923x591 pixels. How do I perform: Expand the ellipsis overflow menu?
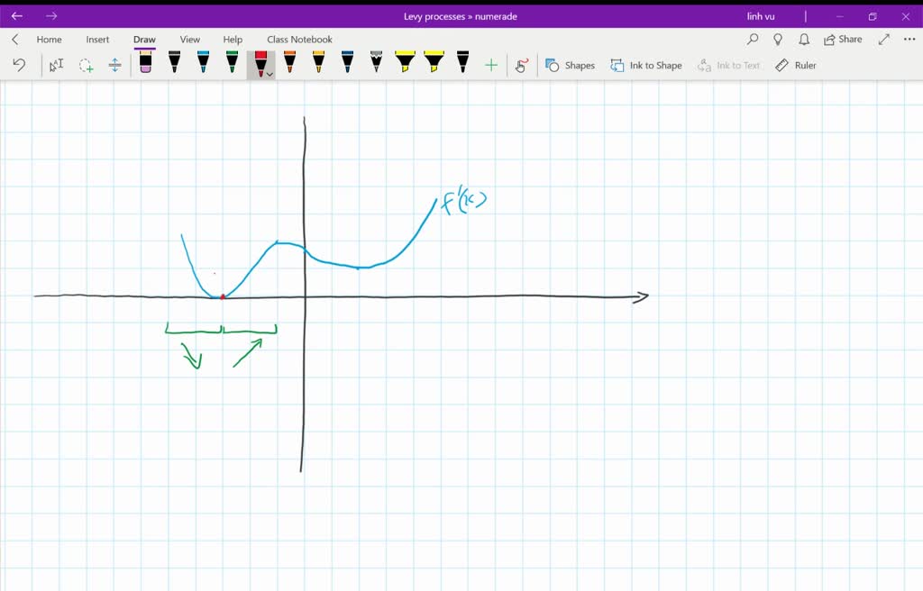[909, 39]
